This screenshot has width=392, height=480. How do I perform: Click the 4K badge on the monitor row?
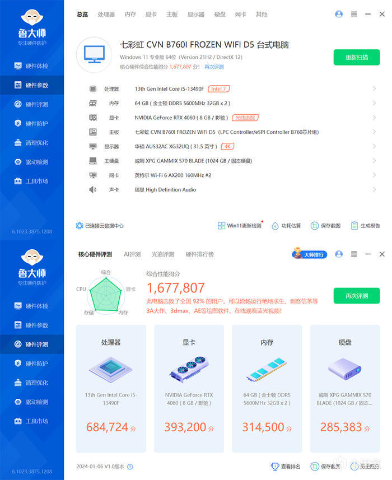(228, 146)
